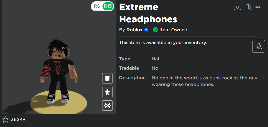
Task: Toggle the crossed-out eye visibility icon
Action: tap(107, 106)
